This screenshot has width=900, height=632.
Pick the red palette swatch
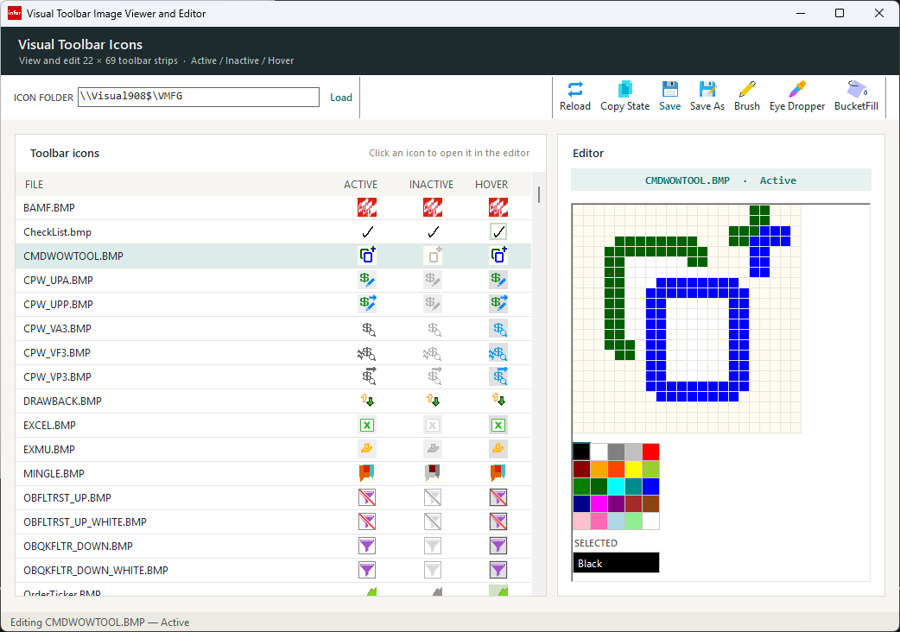click(x=651, y=452)
